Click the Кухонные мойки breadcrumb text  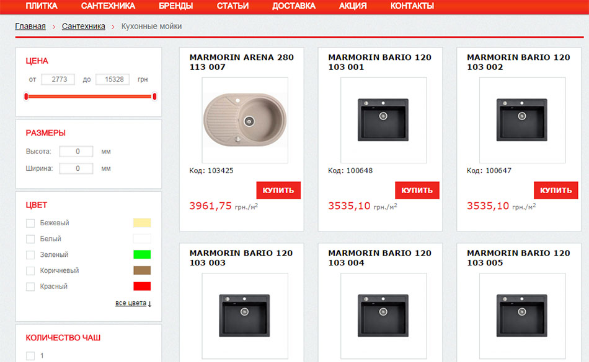[x=151, y=26]
